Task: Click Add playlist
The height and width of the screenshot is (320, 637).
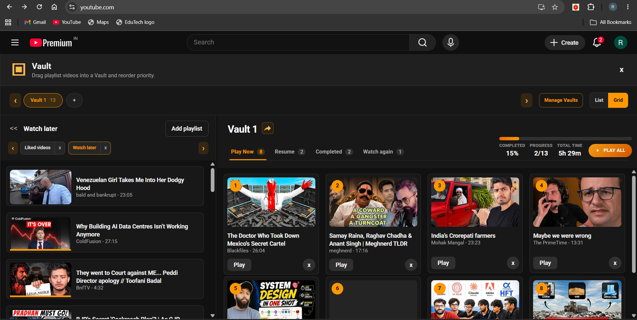Action: (x=187, y=129)
